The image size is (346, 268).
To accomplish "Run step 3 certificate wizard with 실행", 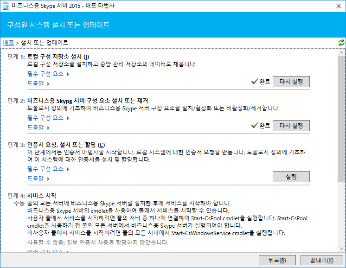I will [291, 177].
